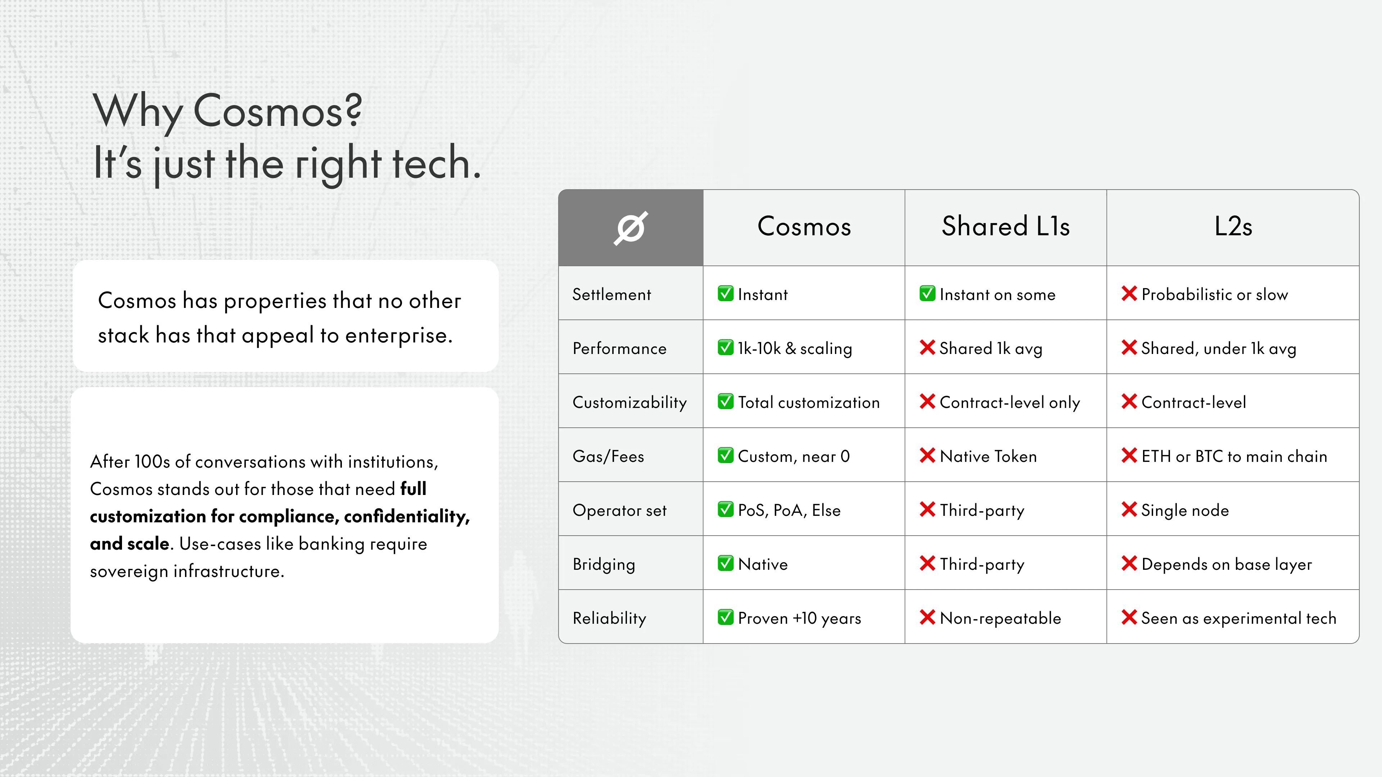Click the red X beside "Single node"
The image size is (1382, 777).
pyautogui.click(x=1129, y=509)
